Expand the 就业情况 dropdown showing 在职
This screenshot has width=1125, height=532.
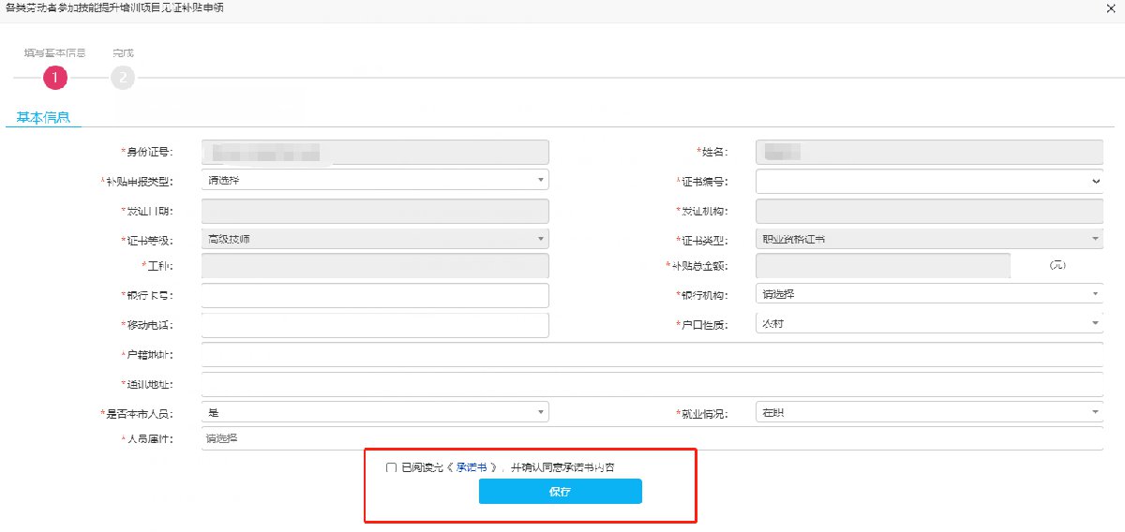(928, 412)
